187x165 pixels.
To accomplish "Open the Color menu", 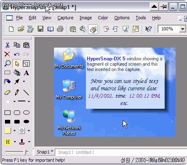I will (103, 18).
